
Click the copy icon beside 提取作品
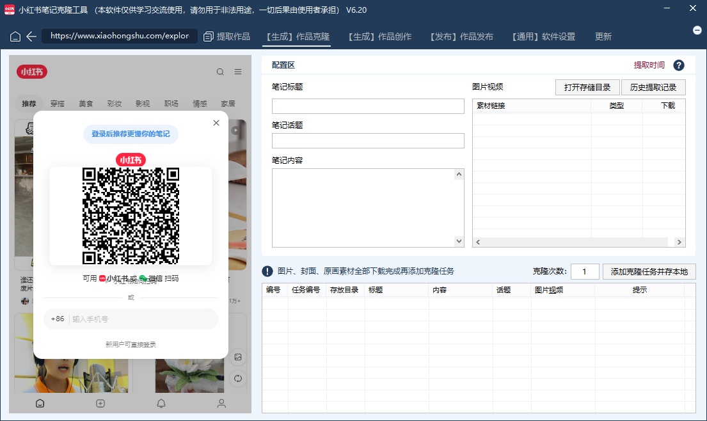pos(207,36)
